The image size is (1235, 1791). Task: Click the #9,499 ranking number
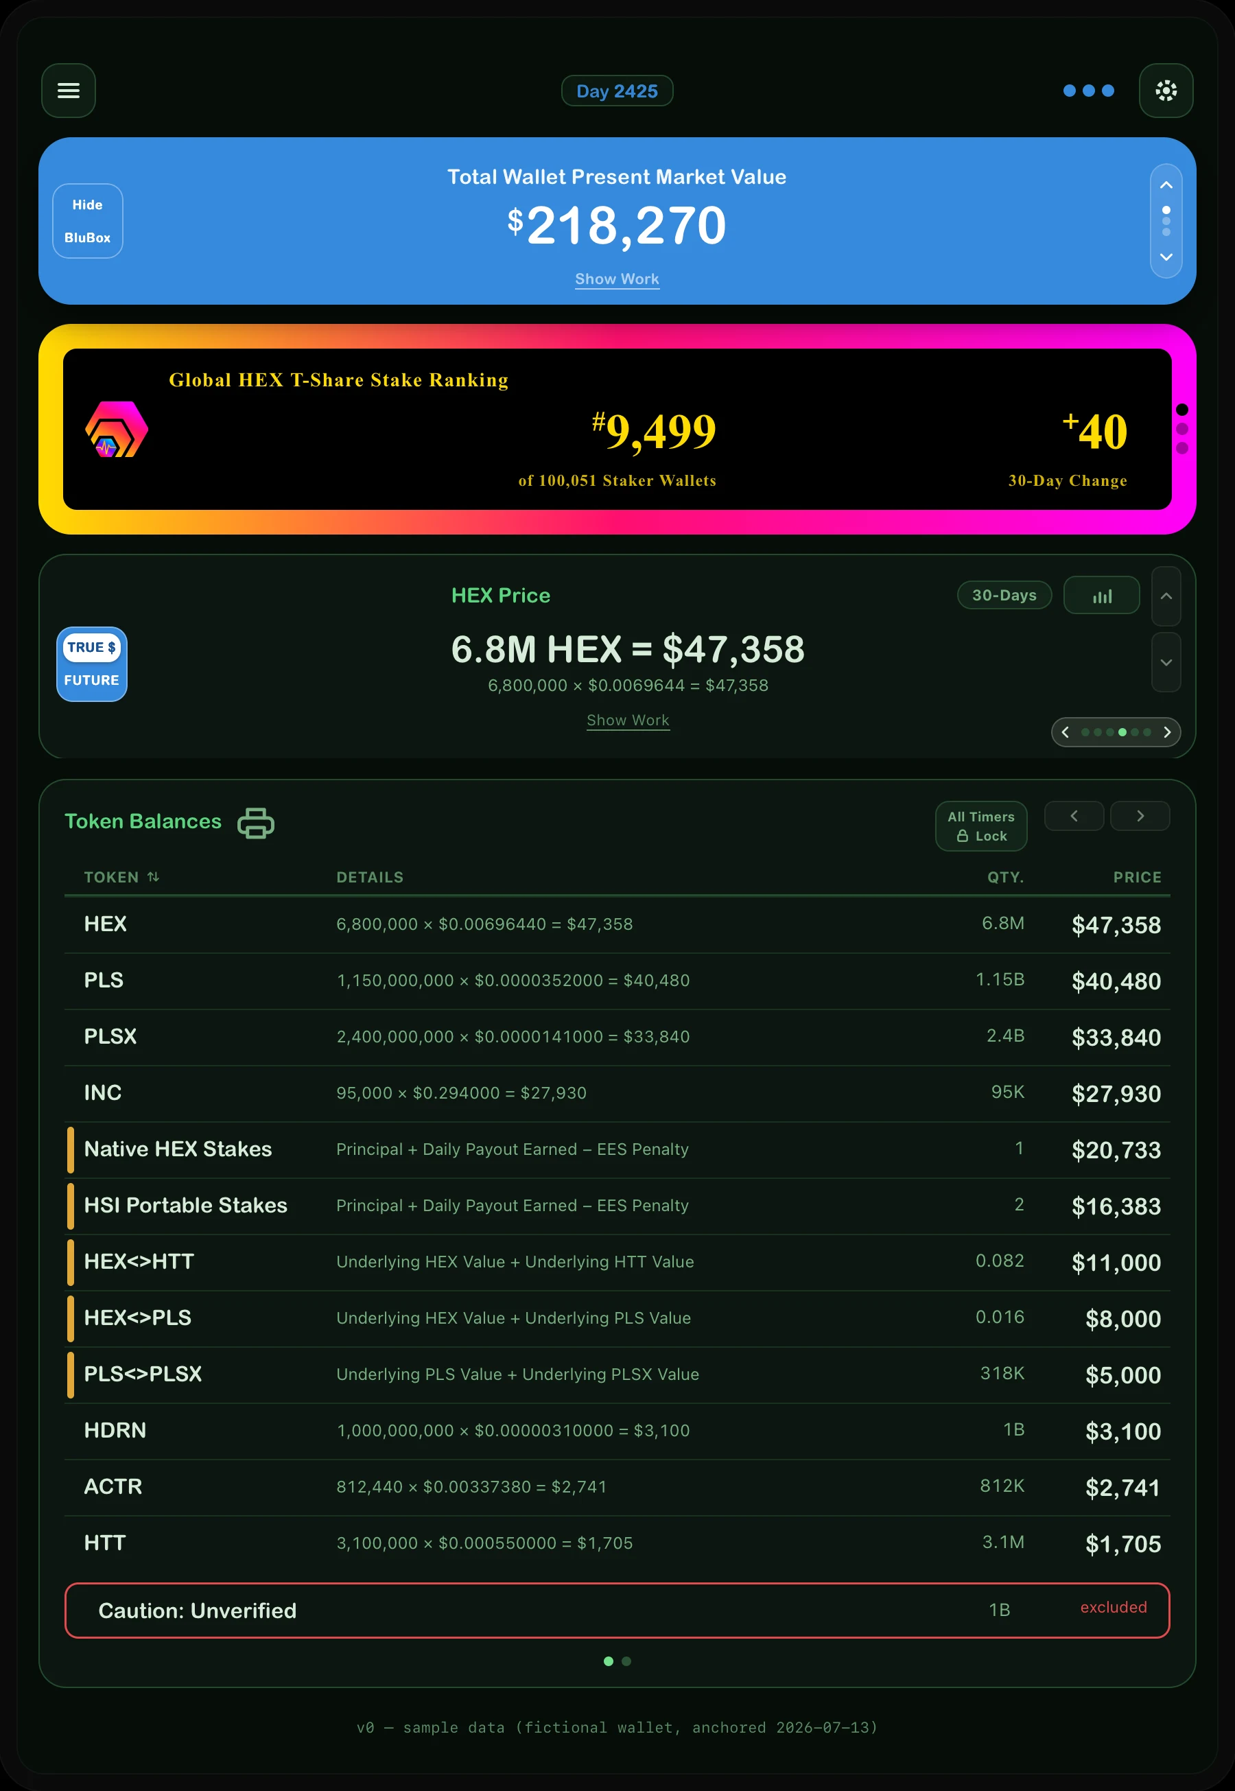point(654,430)
